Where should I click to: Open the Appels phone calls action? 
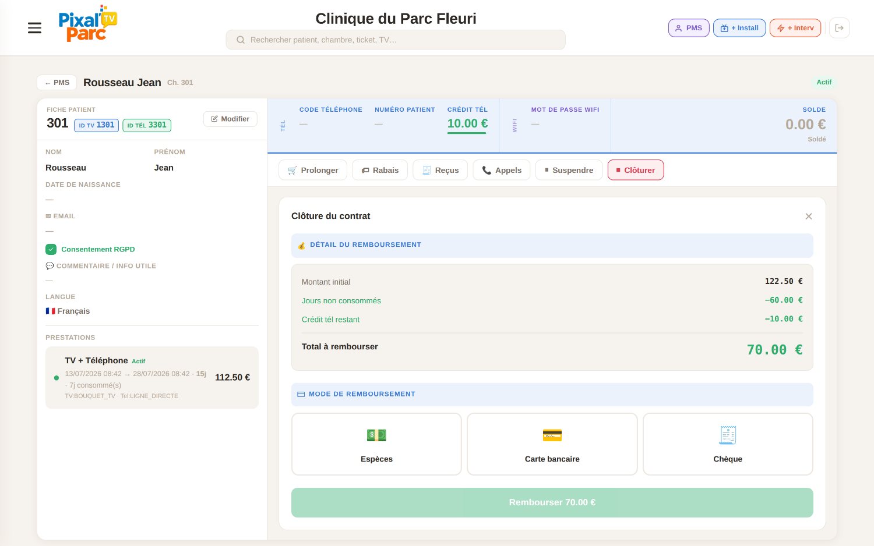pyautogui.click(x=502, y=170)
